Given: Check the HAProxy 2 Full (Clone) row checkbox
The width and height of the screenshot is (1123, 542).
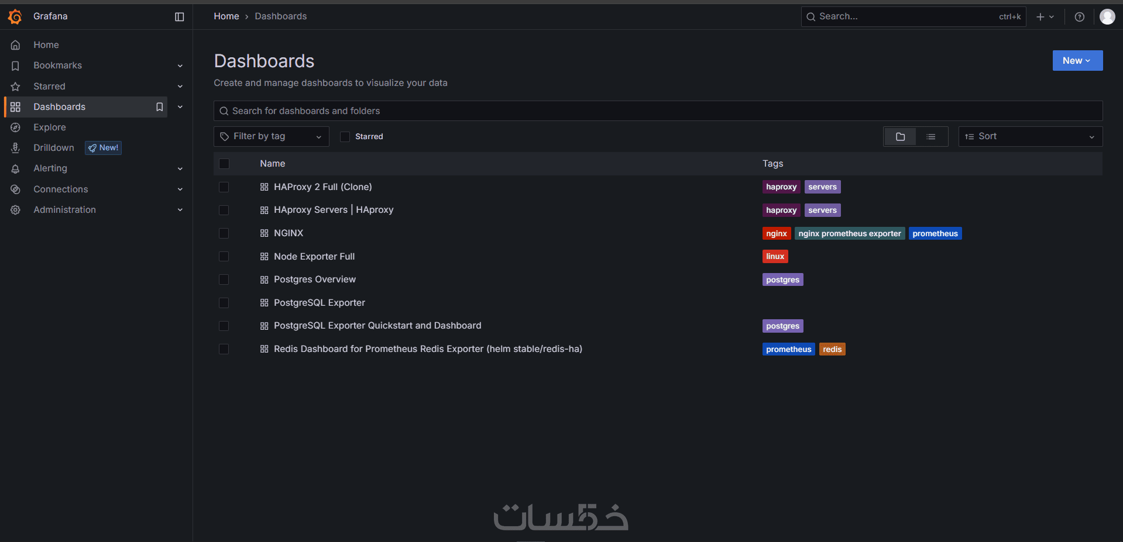Looking at the screenshot, I should click(x=224, y=187).
